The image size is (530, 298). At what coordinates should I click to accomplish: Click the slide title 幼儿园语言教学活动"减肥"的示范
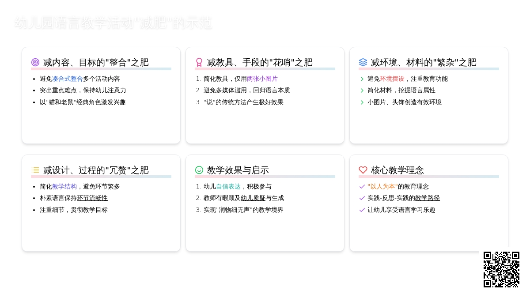[x=114, y=23]
